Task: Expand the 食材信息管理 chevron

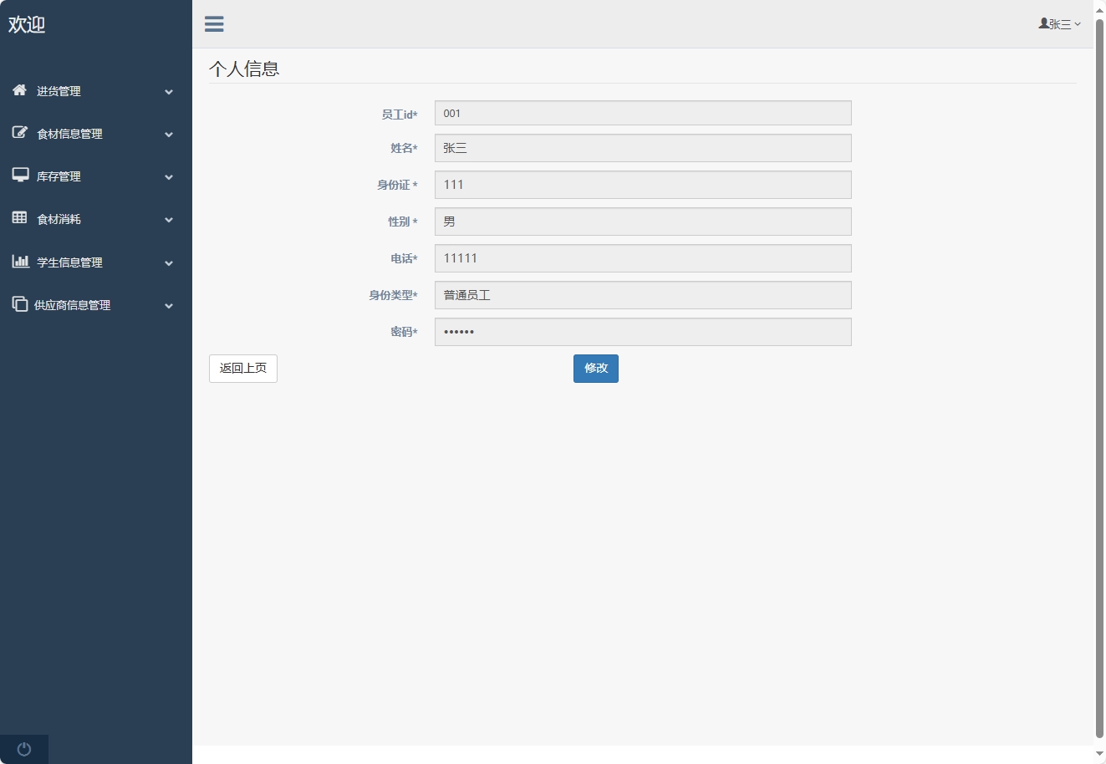Action: [x=169, y=135]
